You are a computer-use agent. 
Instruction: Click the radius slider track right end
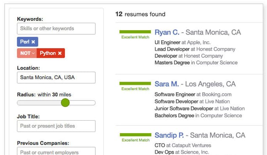point(93,103)
